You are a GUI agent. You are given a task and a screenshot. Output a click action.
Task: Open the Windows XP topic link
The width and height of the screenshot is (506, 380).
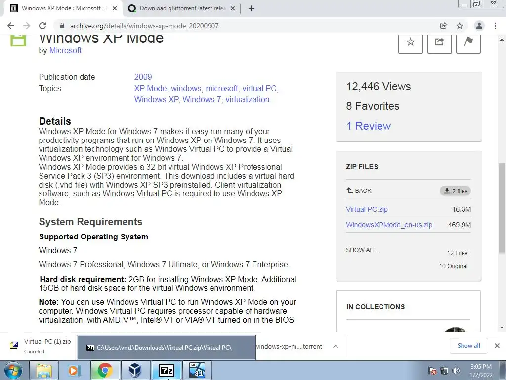(156, 99)
